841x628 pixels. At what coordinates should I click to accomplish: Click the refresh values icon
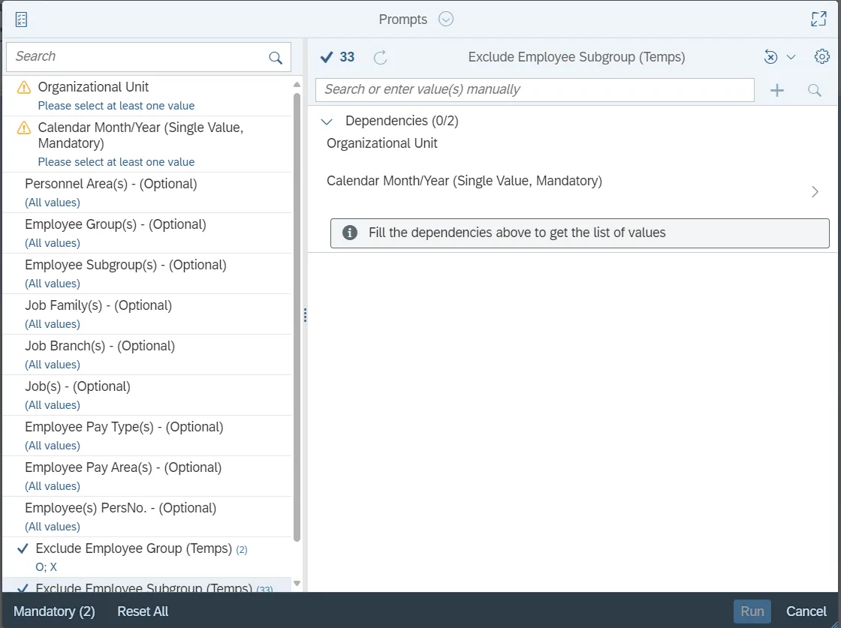381,57
